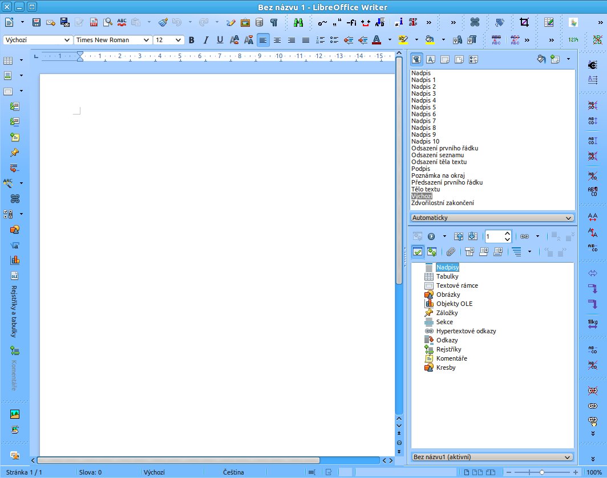Viewport: 607px width, 478px height.
Task: Click the Čeština language status field
Action: point(233,472)
